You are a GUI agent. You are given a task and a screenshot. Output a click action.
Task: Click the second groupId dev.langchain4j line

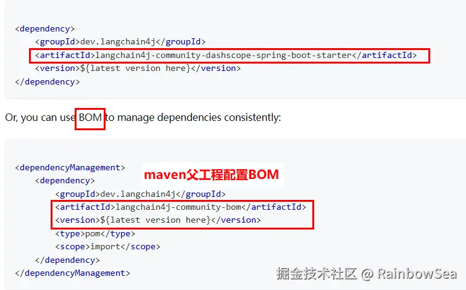pyautogui.click(x=140, y=194)
